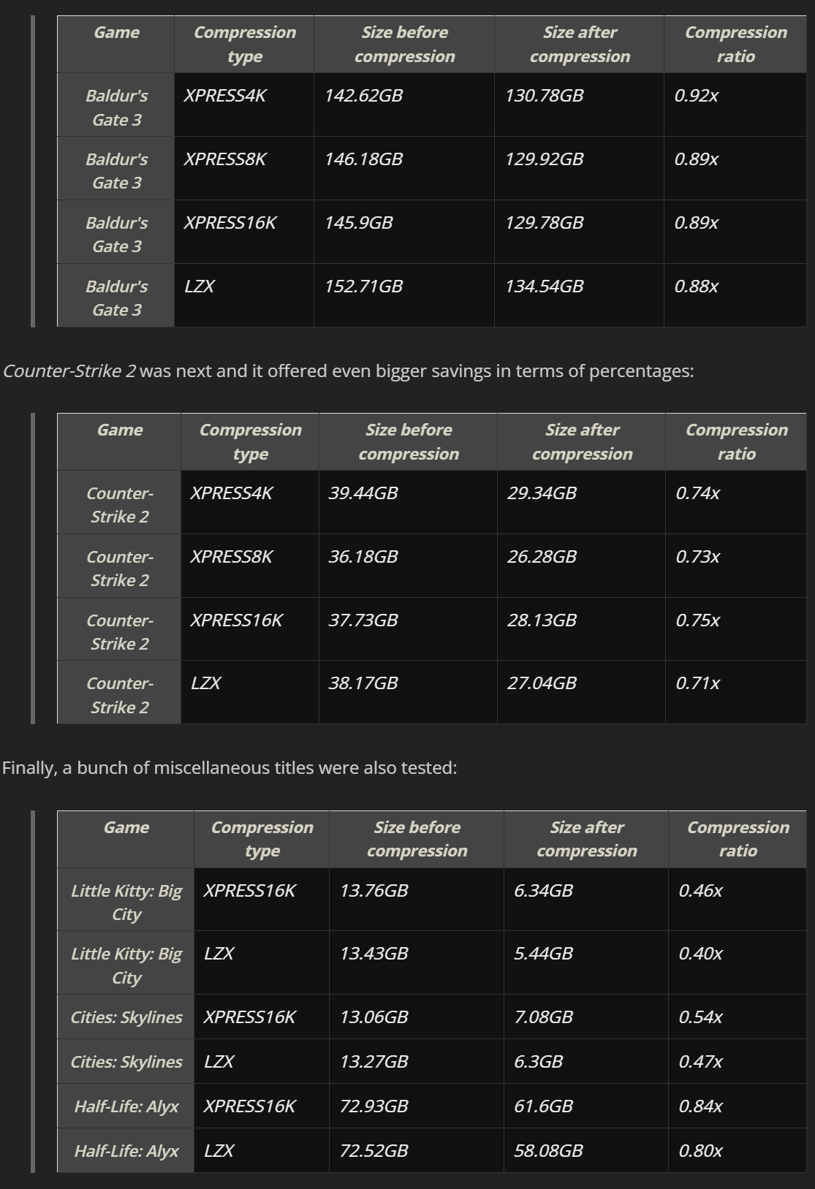Screen dimensions: 815x1189
Task: Click the 142.62GB size cell
Action: 363,96
